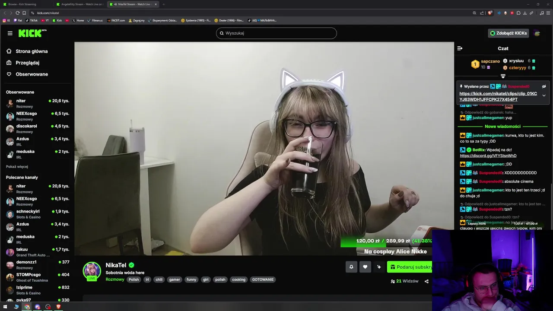Viewport: 553px width, 311px height.
Task: Click the NikaTel streamer avatar
Action: 92,270
